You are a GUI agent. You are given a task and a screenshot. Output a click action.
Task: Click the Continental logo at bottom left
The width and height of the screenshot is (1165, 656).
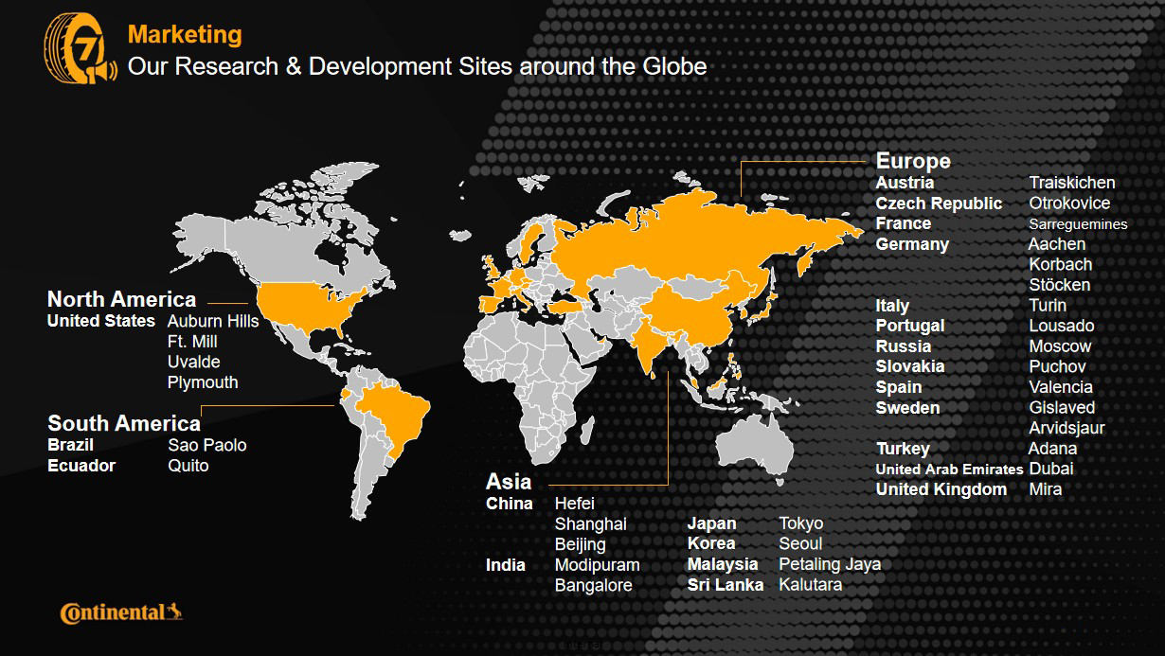121,613
